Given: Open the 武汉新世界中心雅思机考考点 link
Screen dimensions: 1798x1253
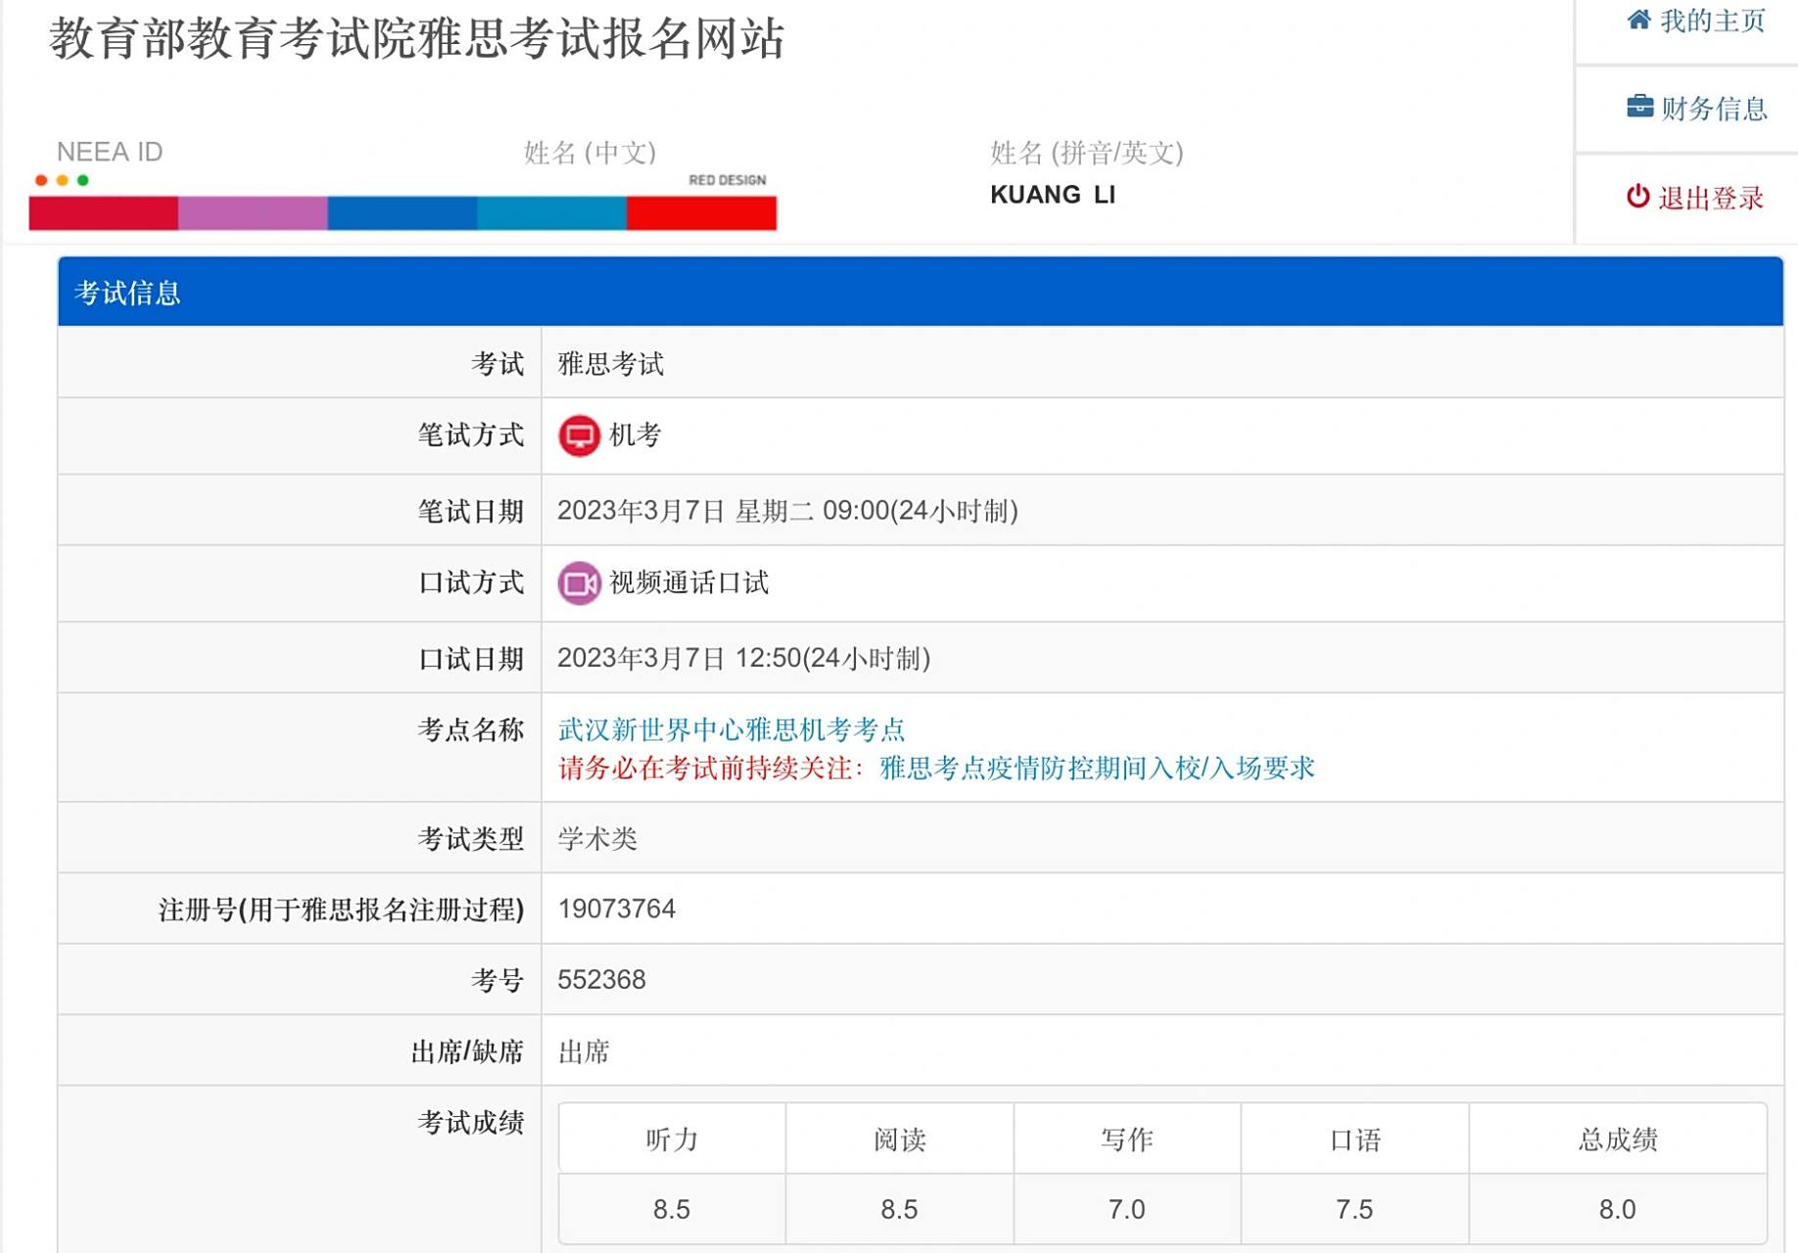Looking at the screenshot, I should (732, 728).
